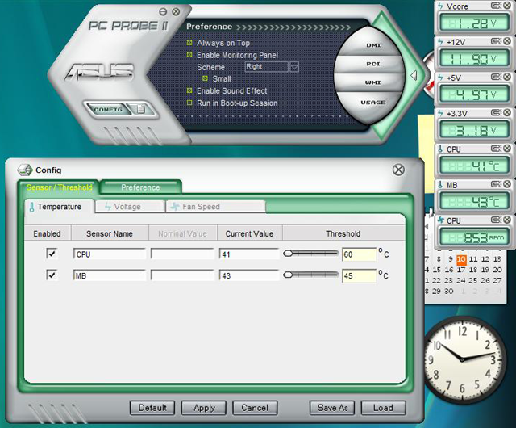Open settings icon on MB temperature panel
This screenshot has height=428, width=516.
[x=496, y=183]
